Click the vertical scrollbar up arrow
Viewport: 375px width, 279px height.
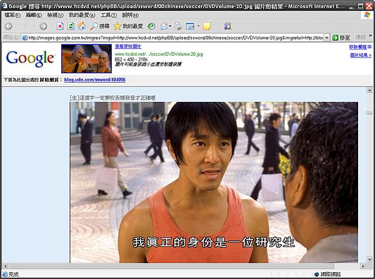[x=369, y=90]
